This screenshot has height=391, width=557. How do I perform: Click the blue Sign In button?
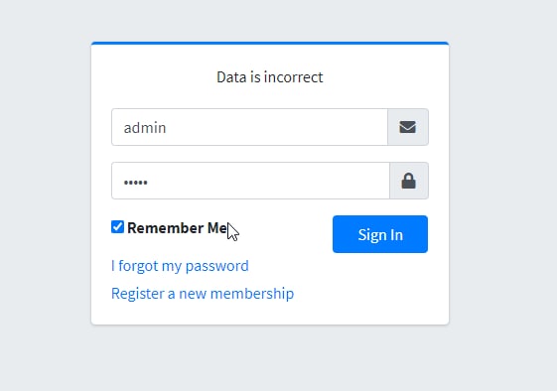pyautogui.click(x=380, y=234)
